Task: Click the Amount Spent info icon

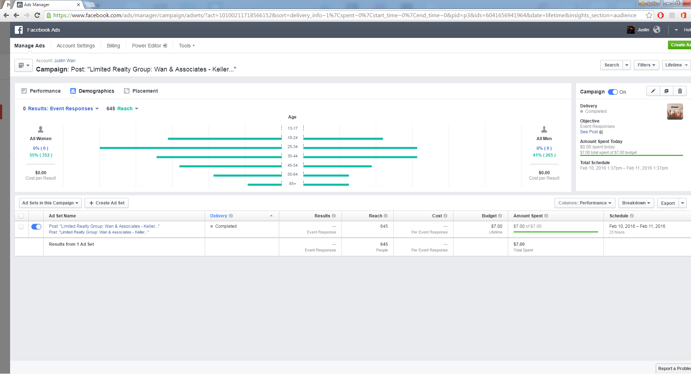Action: (x=546, y=216)
